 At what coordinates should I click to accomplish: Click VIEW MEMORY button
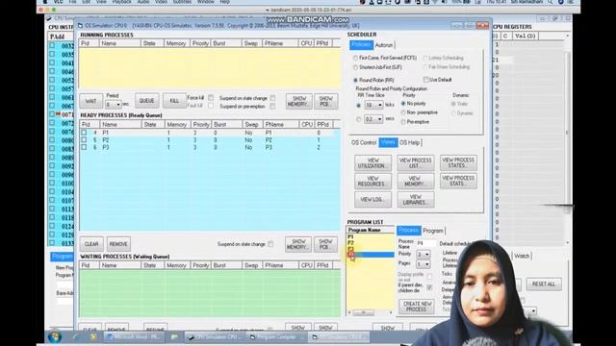point(416,181)
